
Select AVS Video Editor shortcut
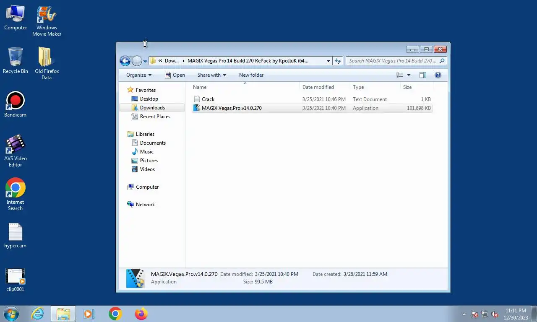pyautogui.click(x=16, y=151)
